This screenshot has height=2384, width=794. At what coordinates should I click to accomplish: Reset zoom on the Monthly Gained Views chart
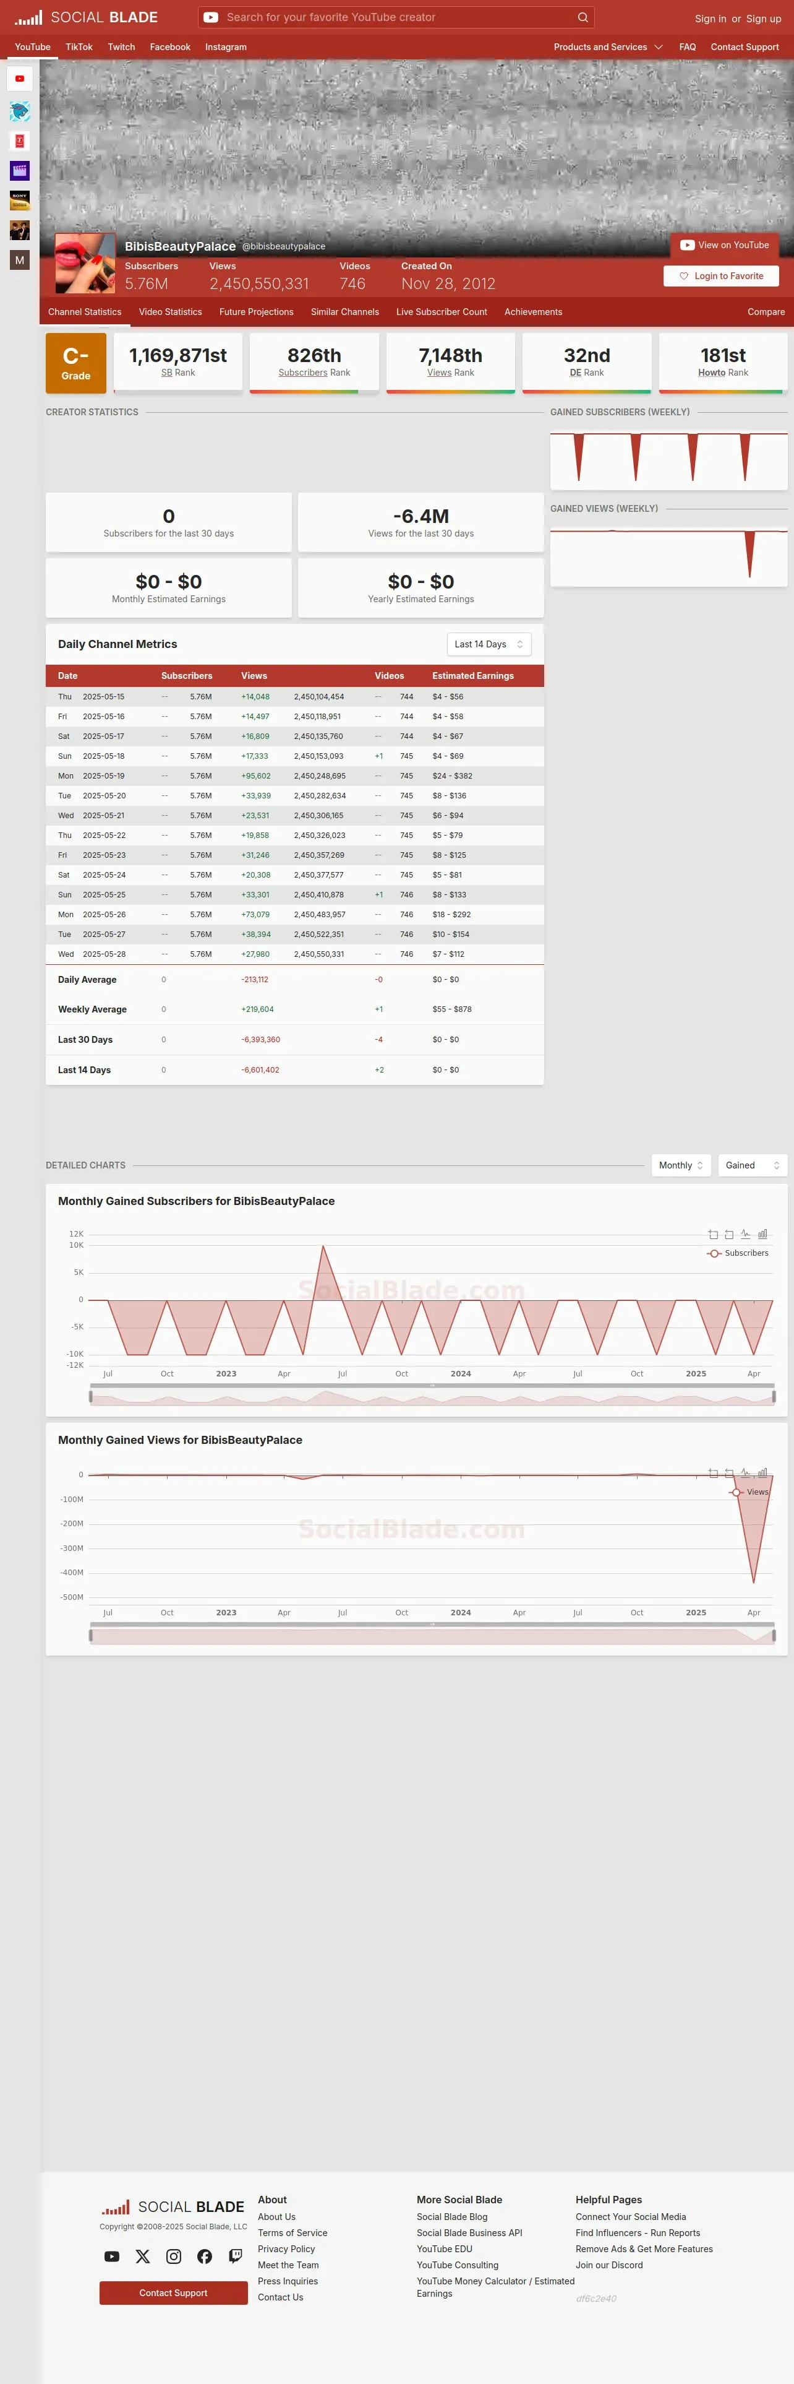coord(729,1474)
